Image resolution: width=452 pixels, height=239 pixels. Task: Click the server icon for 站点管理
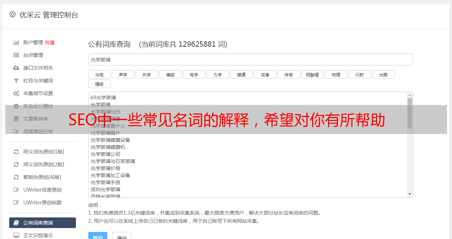point(16,55)
